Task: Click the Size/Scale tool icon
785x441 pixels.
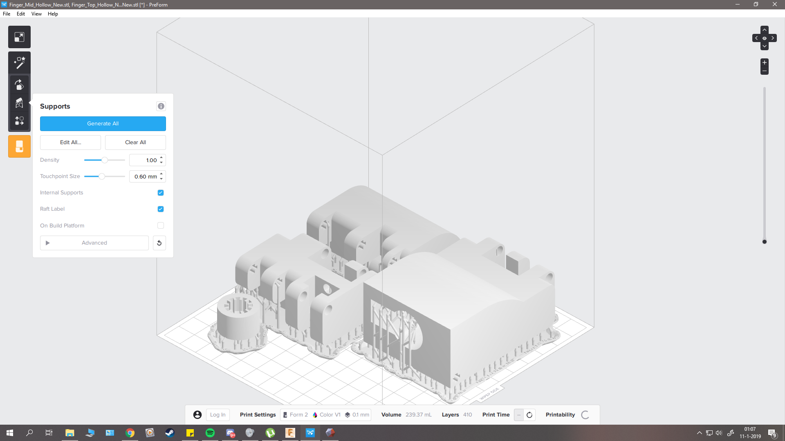Action: pyautogui.click(x=19, y=37)
